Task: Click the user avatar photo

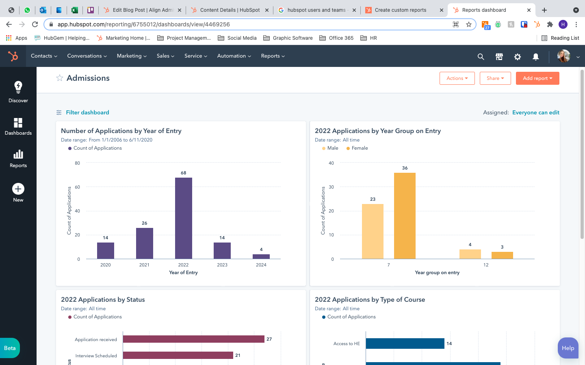Action: coord(564,56)
